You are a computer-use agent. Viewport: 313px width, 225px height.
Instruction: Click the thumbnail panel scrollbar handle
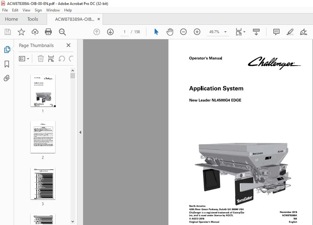pyautogui.click(x=73, y=76)
